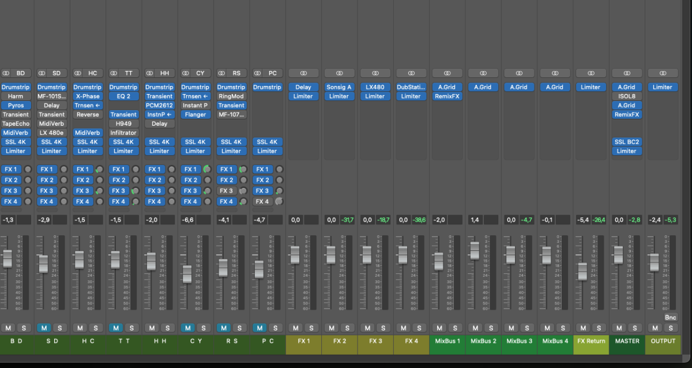Click the stereo format icon on FX 4 strip
Viewport: 692px width, 368px height.
coord(411,73)
